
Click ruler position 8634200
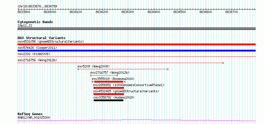coord(102,12)
